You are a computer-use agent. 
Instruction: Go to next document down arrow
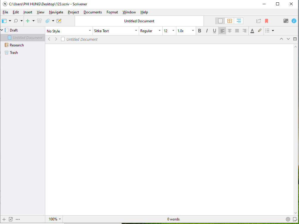[288, 39]
